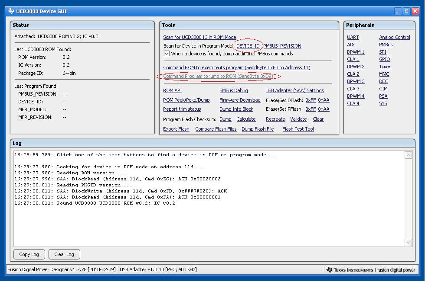Image resolution: width=425 pixels, height=282 pixels.
Task: Clear the program flash checksum
Action: (318, 119)
